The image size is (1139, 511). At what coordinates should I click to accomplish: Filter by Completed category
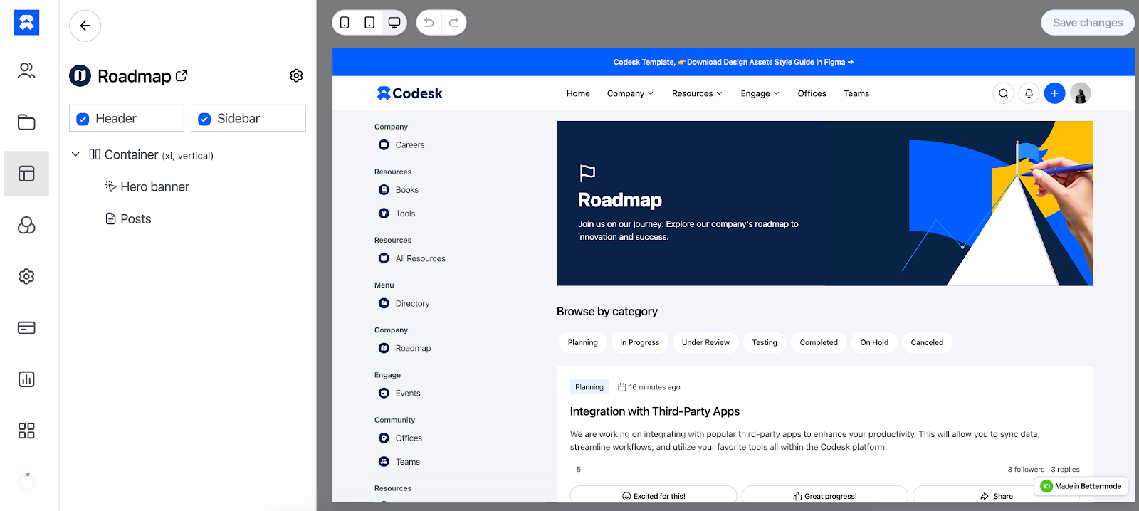coord(819,342)
